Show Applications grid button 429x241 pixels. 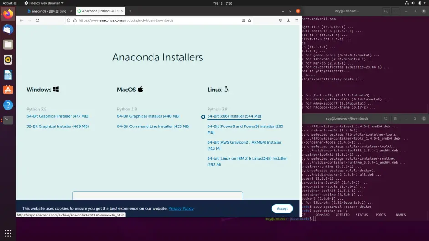tap(8, 233)
